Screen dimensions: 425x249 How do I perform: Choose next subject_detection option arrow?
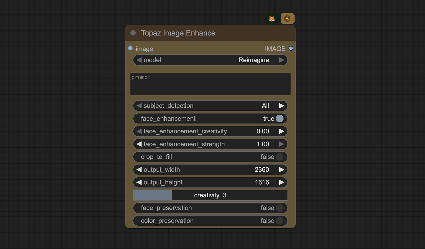pyautogui.click(x=281, y=106)
